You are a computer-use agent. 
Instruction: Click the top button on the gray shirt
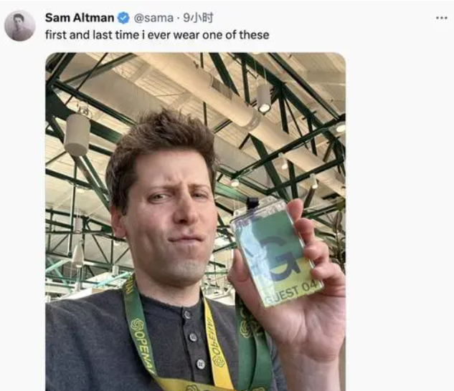(x=187, y=314)
